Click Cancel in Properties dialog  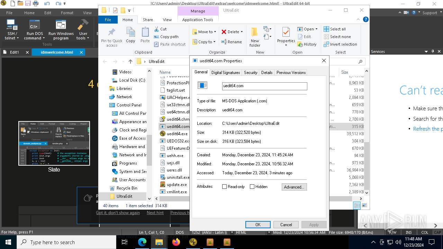click(x=286, y=224)
